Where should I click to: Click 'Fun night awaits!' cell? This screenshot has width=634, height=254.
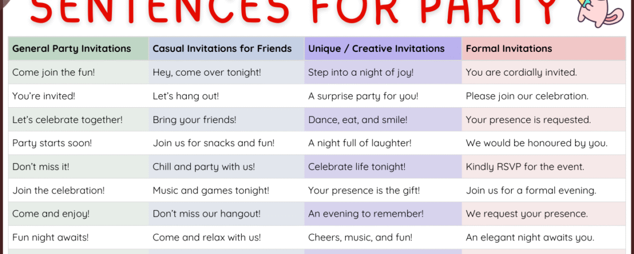[50, 238]
